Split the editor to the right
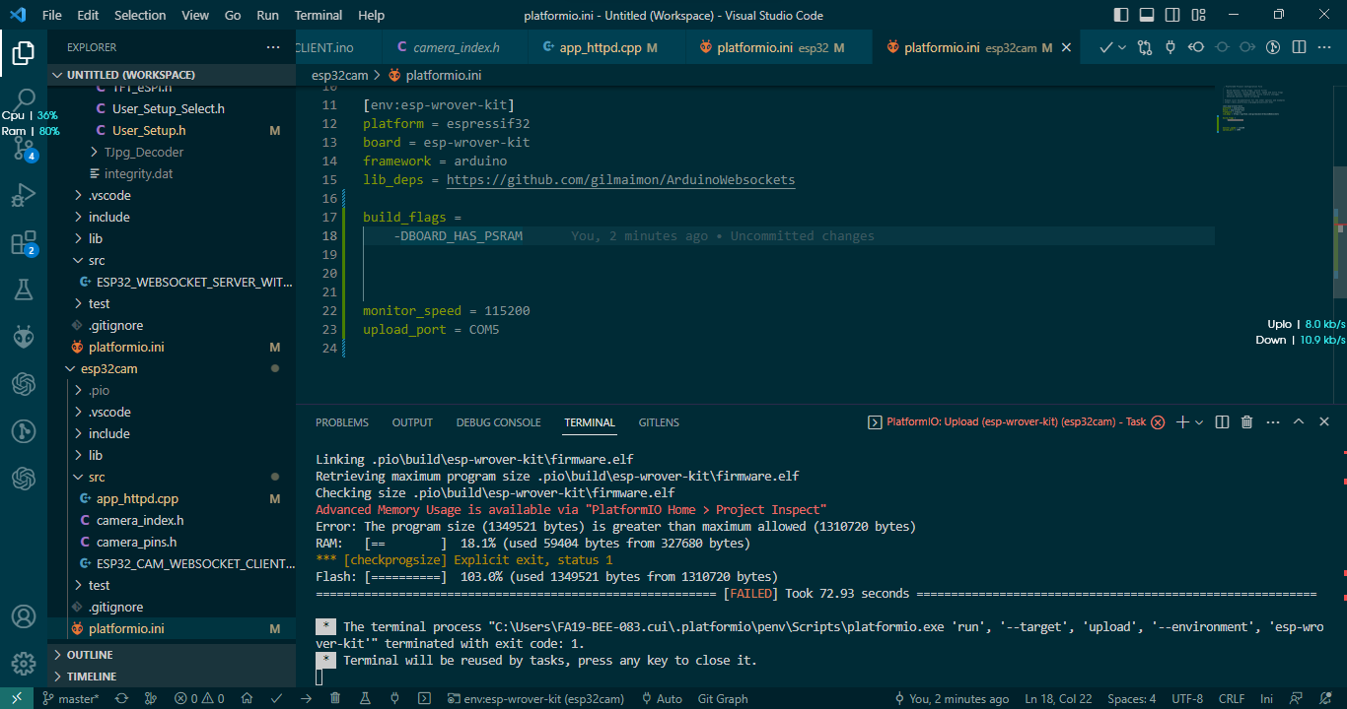The image size is (1347, 709). (x=1299, y=47)
